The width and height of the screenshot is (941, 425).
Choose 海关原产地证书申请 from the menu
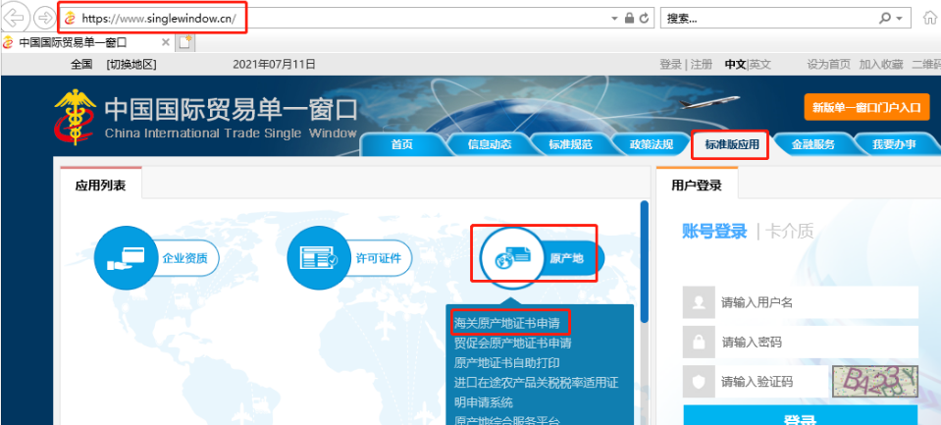click(x=507, y=324)
